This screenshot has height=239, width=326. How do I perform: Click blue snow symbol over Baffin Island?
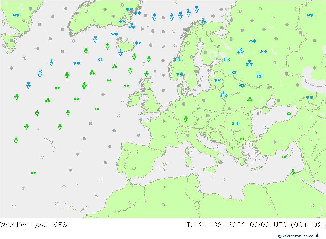[16, 15]
